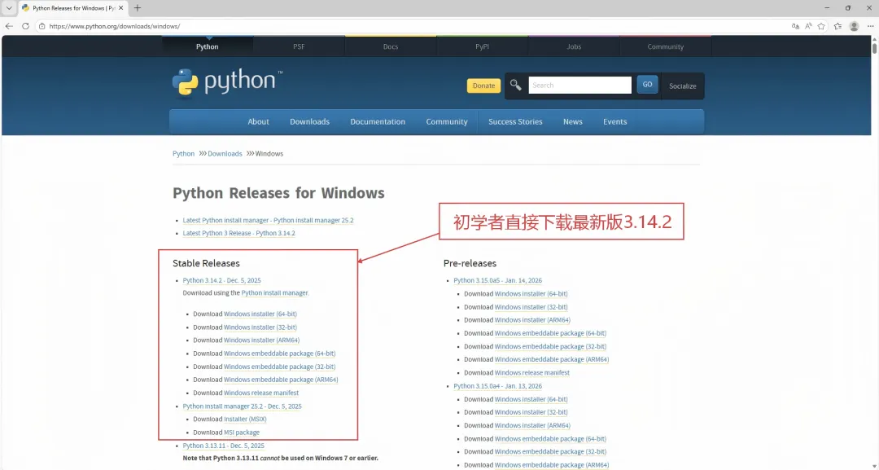Download 3.15.0a4 Windows installer (32-bit)

[531, 413]
